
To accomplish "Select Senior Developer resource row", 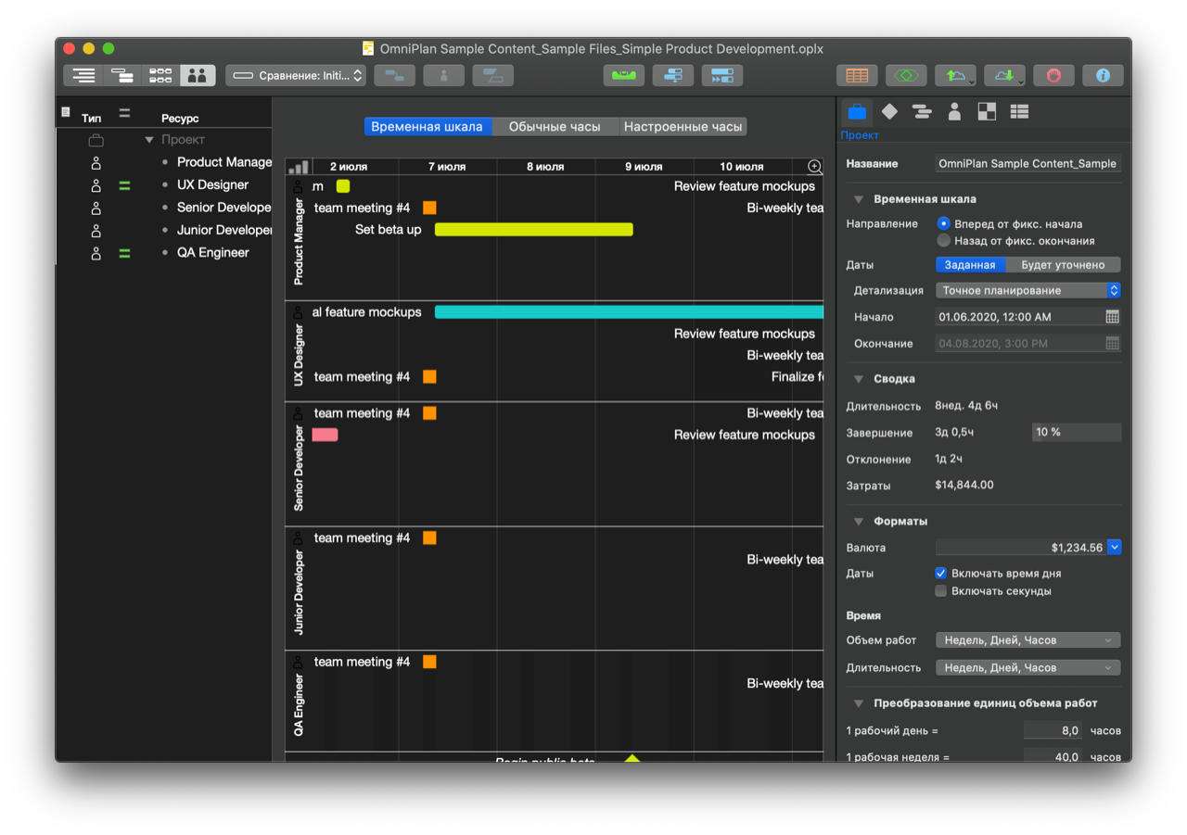I will 164,208.
